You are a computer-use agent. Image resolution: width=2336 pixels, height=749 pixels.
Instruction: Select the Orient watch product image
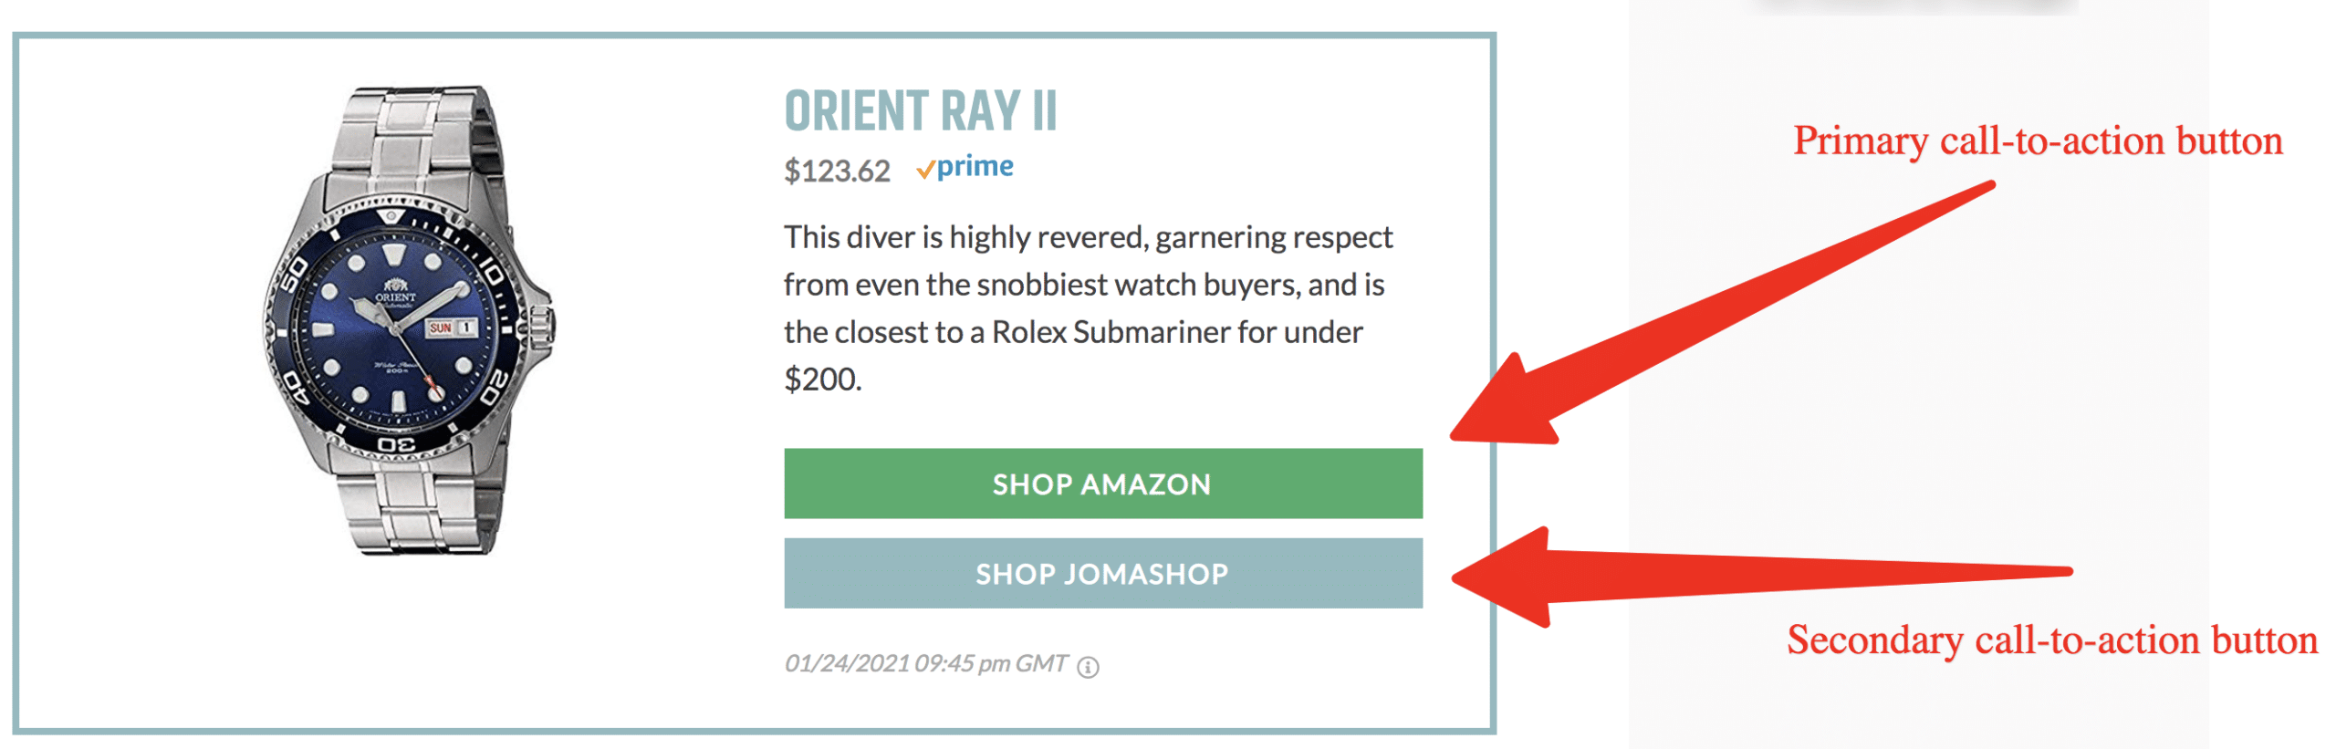click(409, 319)
